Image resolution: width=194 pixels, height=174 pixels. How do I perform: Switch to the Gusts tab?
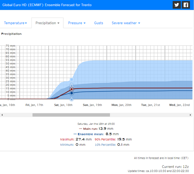click(x=99, y=23)
